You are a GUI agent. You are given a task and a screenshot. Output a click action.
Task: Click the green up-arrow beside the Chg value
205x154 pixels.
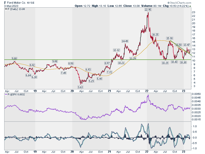click(x=190, y=6)
